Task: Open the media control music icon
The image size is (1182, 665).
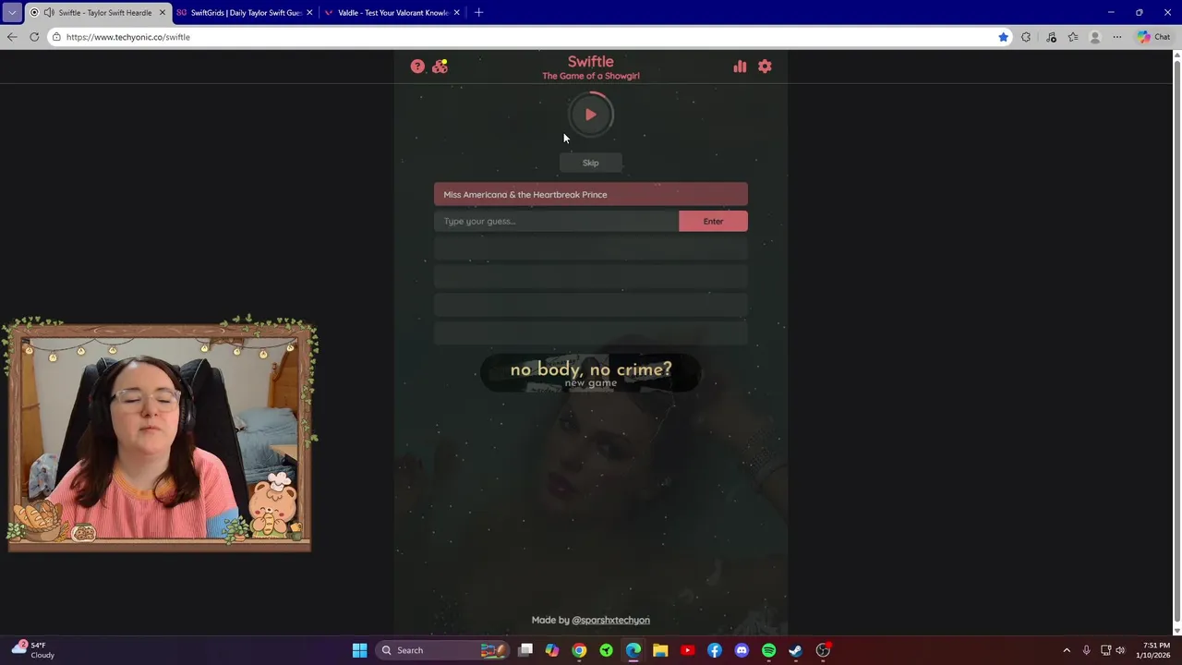Action: (x=1051, y=37)
